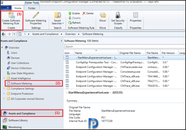This screenshot has height=130, width=186.
Task: Click the User Collections icon
Action: pyautogui.click(x=9, y=63)
